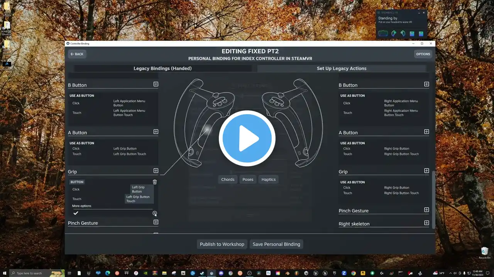Open Windows Start menu
The height and width of the screenshot is (277, 494).
click(x=4, y=273)
